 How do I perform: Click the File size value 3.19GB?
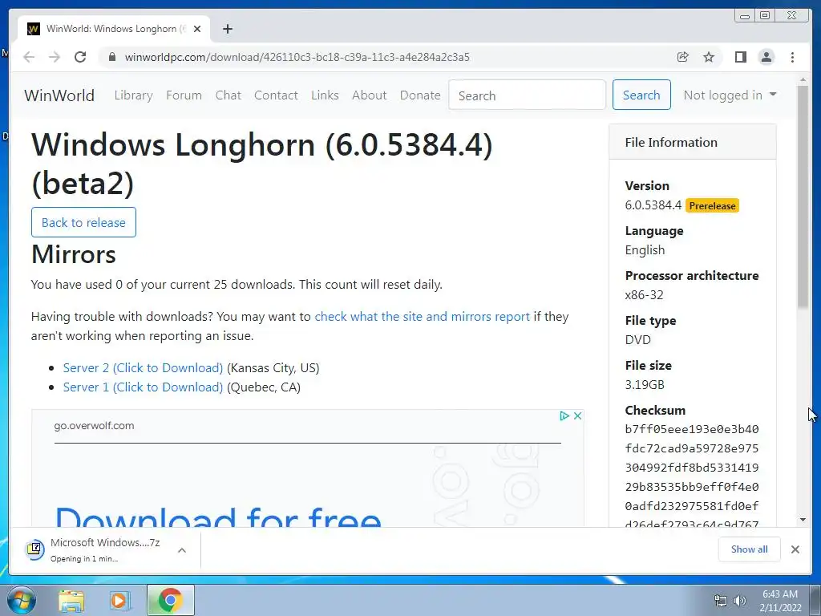pos(645,385)
